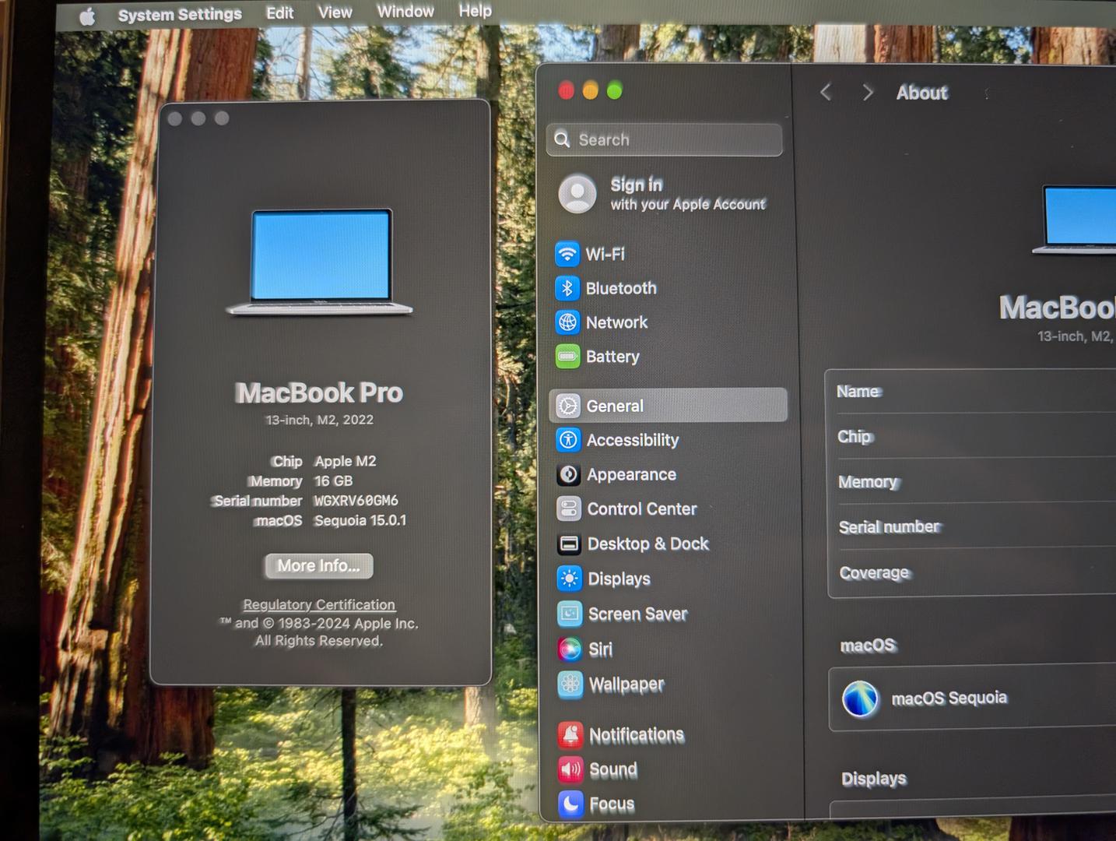Click the Notifications bell icon

pos(570,734)
